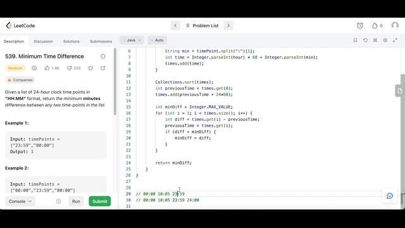This screenshot has width=405, height=228.
Task: Share the problem via share icon
Action: click(x=103, y=68)
